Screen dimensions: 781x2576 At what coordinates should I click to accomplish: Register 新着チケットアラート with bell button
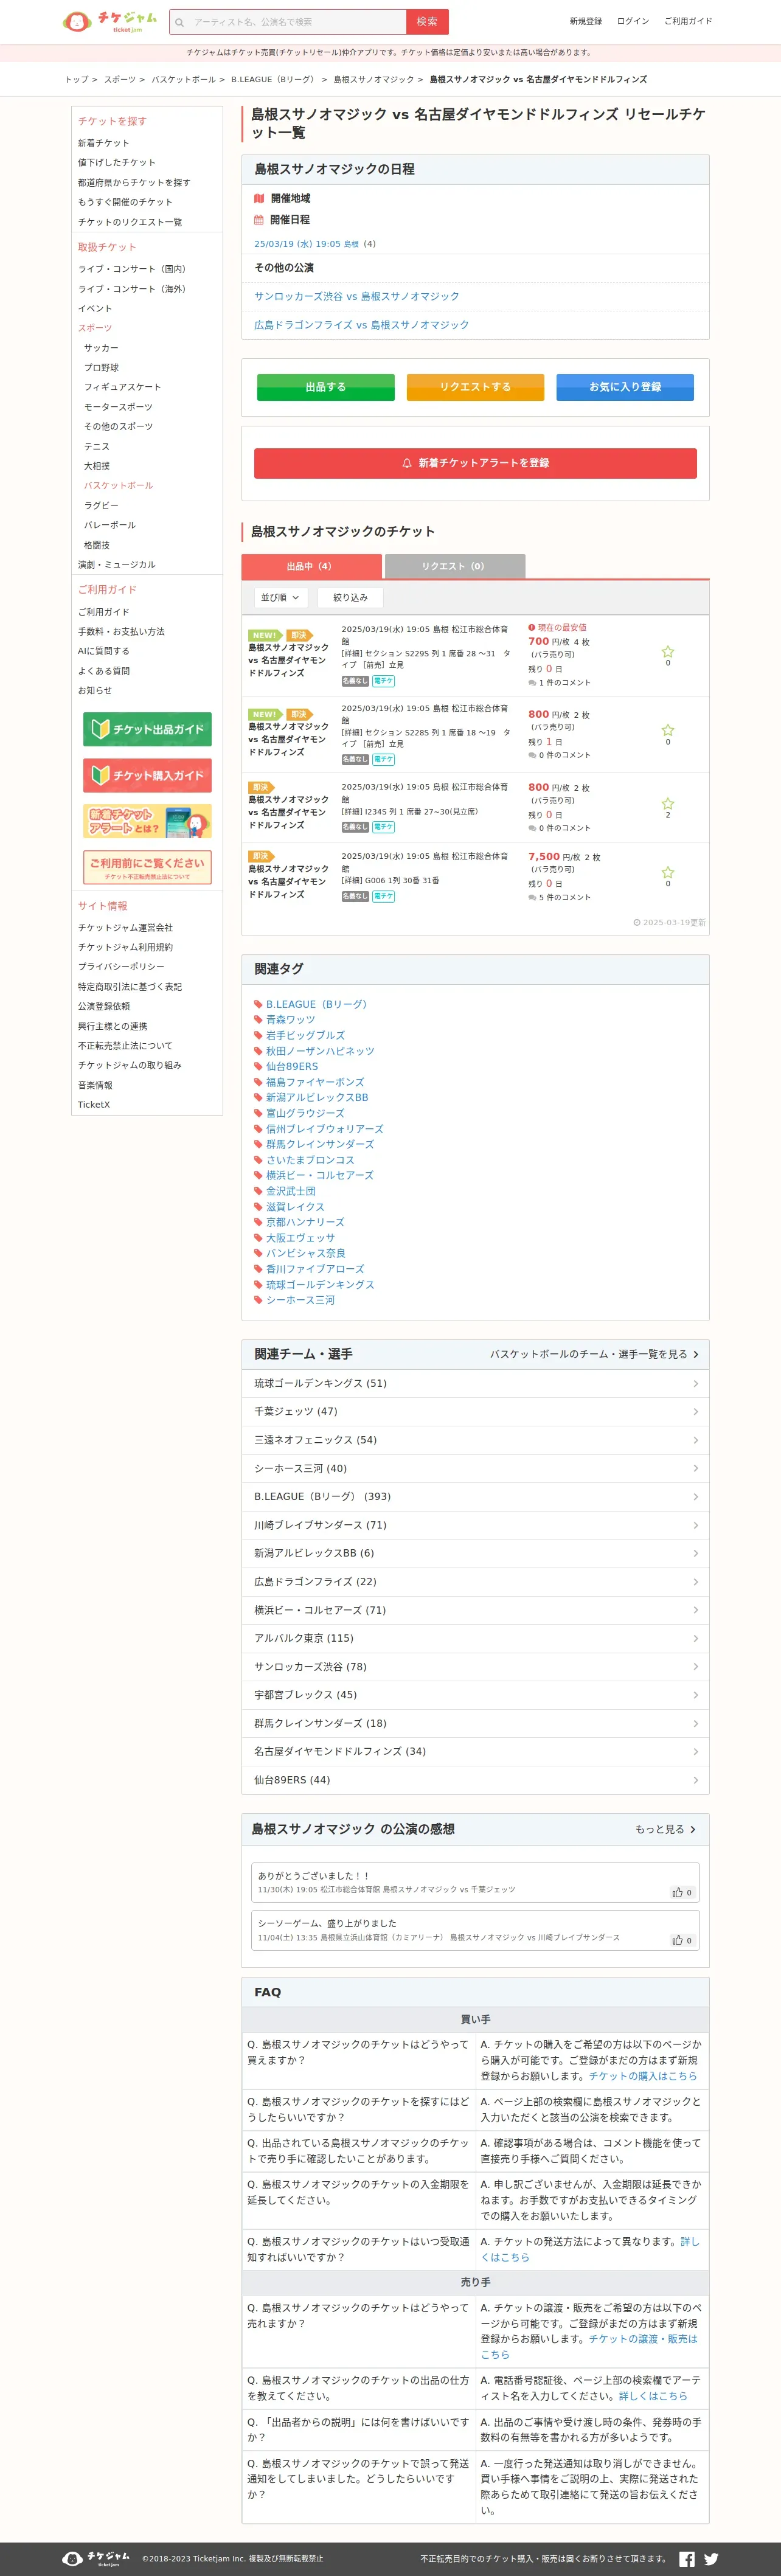pyautogui.click(x=475, y=463)
